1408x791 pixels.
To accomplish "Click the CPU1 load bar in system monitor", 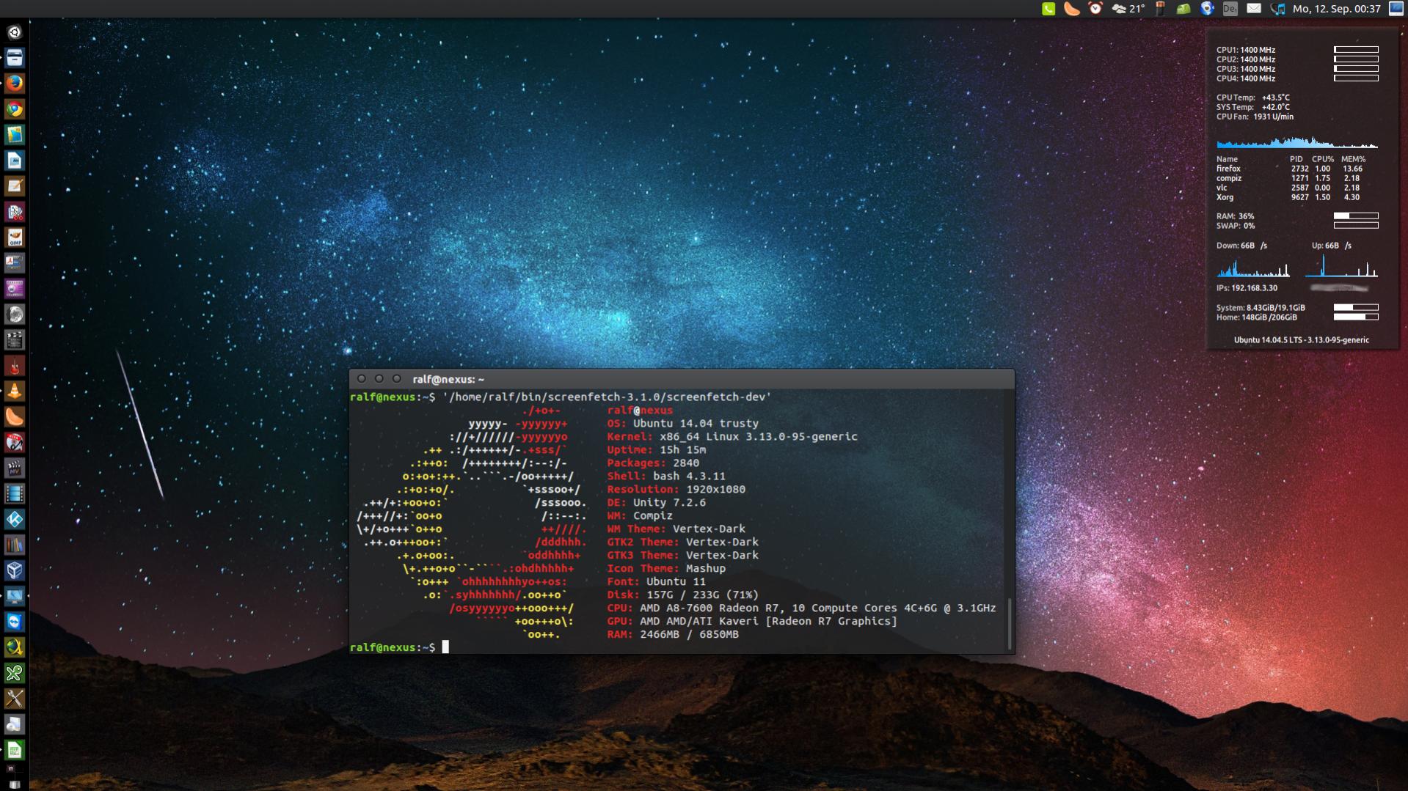I will pos(1356,50).
